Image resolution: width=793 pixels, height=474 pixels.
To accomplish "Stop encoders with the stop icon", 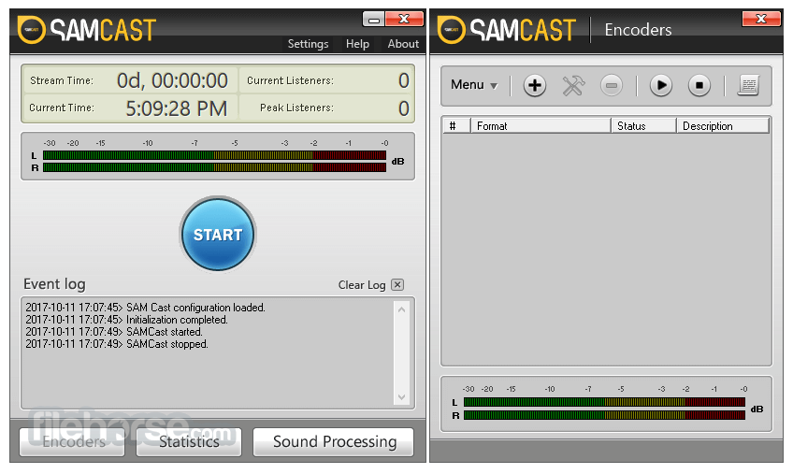I will tap(699, 85).
